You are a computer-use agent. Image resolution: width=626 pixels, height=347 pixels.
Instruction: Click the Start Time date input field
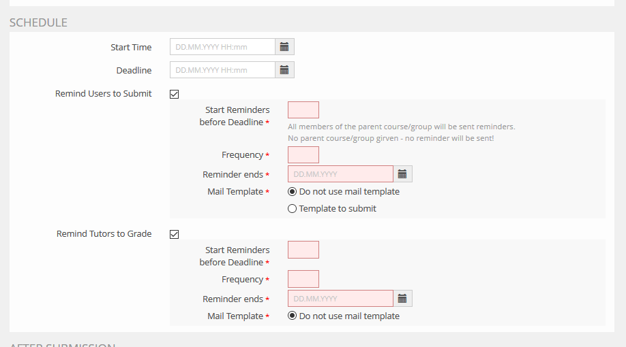[222, 47]
